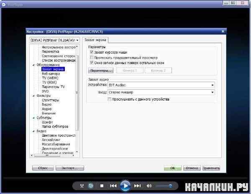251x194 pixels.
Task: Open the TV (WDM) settings page
Action: pyautogui.click(x=50, y=78)
